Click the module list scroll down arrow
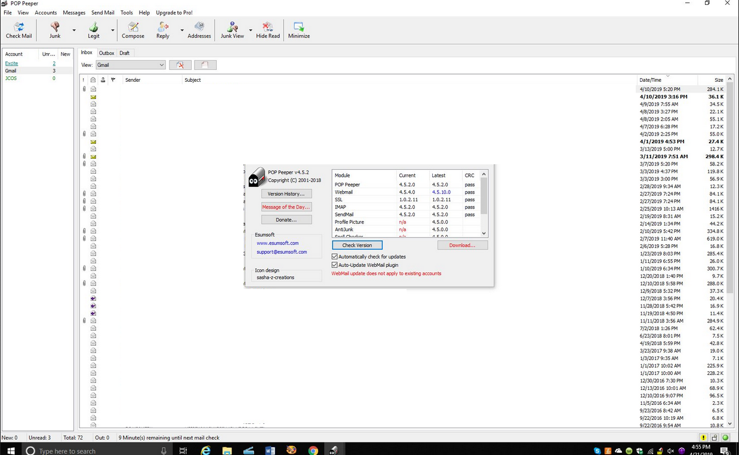Screen dimensions: 739x455 point(484,233)
